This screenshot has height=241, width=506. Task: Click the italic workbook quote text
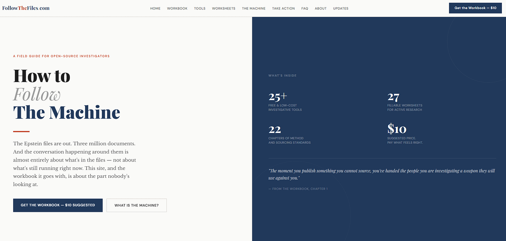click(382, 174)
